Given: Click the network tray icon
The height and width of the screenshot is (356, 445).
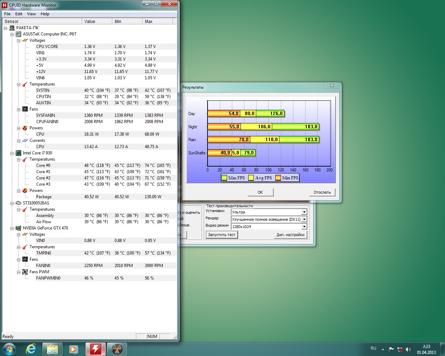Looking at the screenshot, I should pos(400,349).
